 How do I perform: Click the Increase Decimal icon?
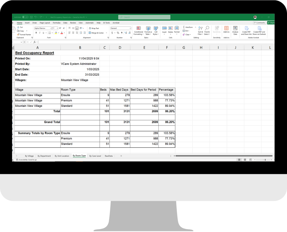pyautogui.click(x=126, y=33)
